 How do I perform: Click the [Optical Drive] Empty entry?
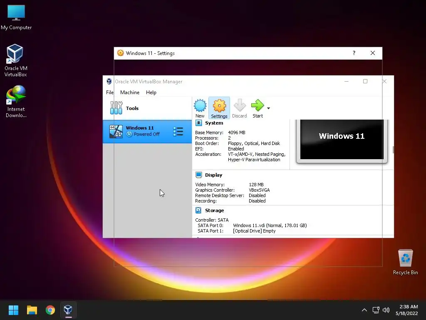(254, 231)
